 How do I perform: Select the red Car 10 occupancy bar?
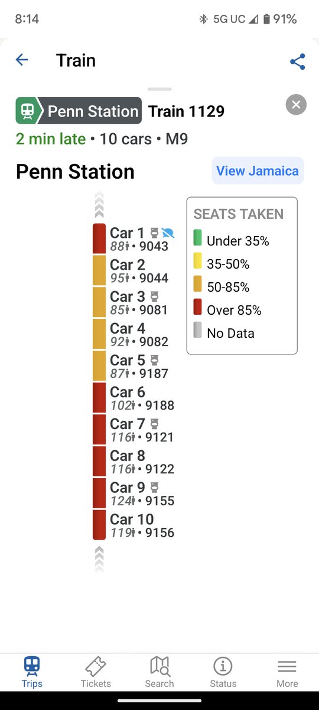[99, 525]
